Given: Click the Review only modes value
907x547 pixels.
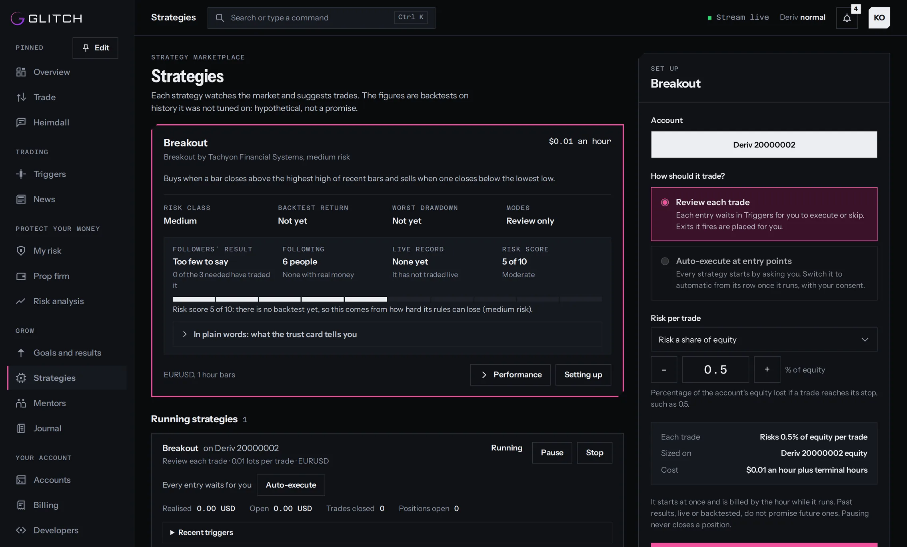Looking at the screenshot, I should [530, 221].
